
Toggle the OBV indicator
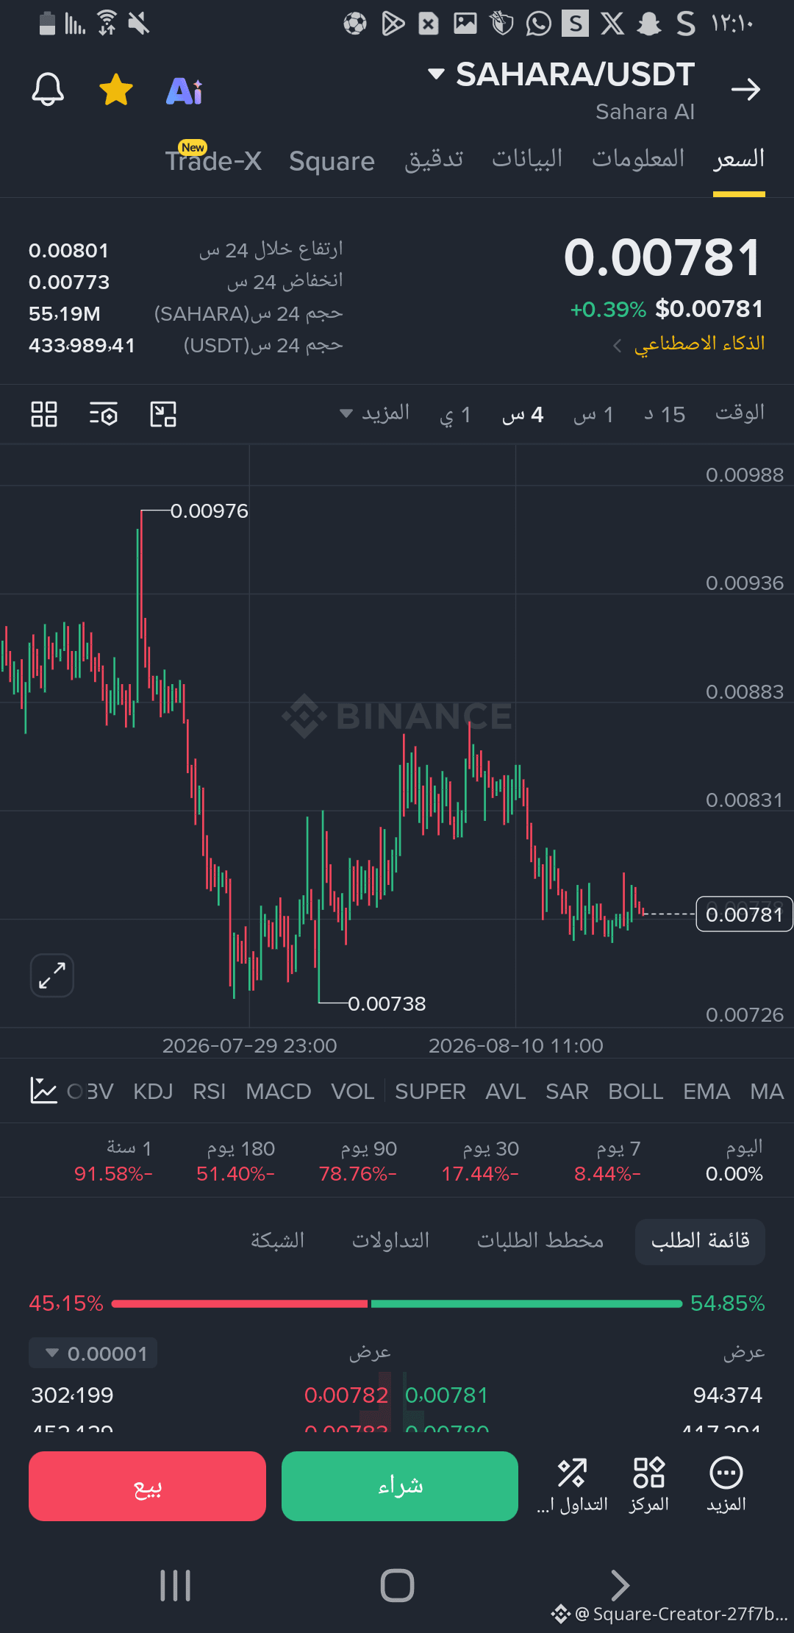(90, 1092)
